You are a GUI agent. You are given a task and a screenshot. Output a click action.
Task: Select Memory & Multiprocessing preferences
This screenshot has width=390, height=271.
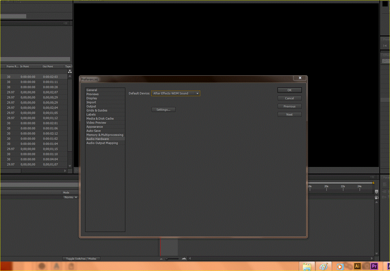click(105, 135)
